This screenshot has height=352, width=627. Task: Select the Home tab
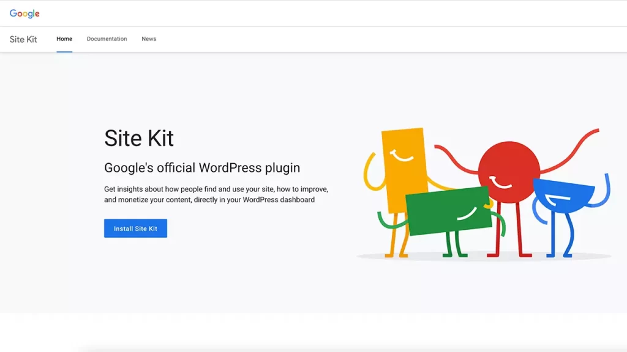pos(64,38)
